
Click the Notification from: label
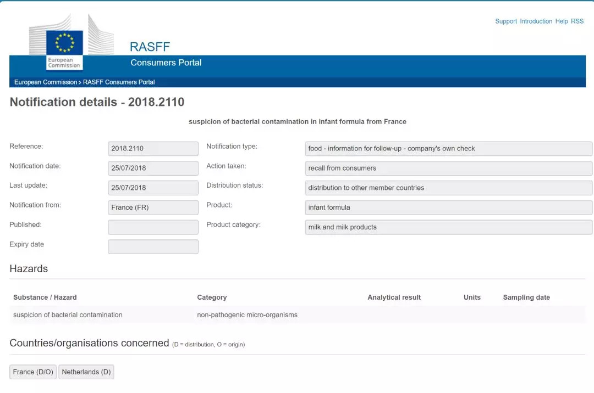pyautogui.click(x=35, y=205)
